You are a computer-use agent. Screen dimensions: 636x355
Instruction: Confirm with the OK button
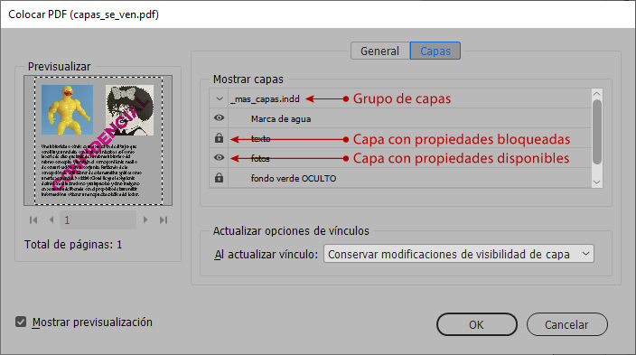click(477, 324)
